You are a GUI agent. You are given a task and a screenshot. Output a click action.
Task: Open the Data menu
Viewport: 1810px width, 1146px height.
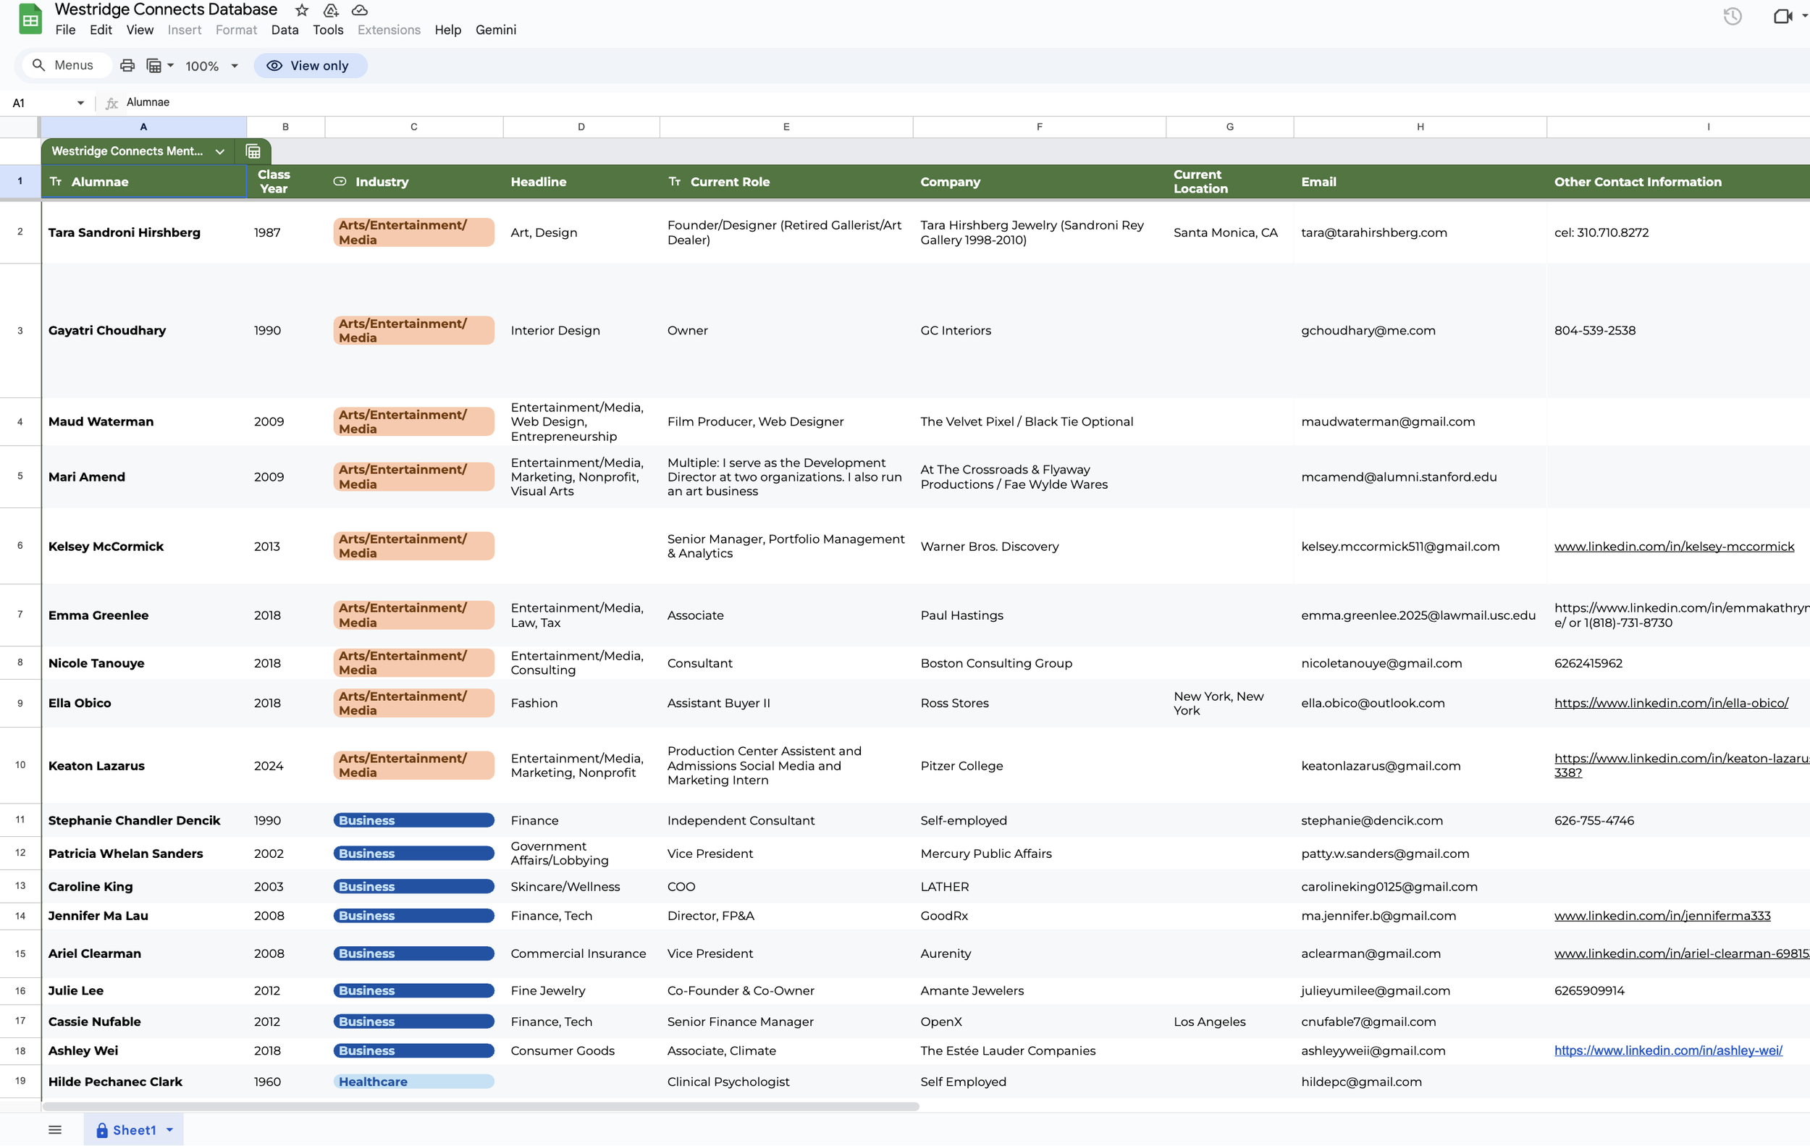[x=284, y=30]
